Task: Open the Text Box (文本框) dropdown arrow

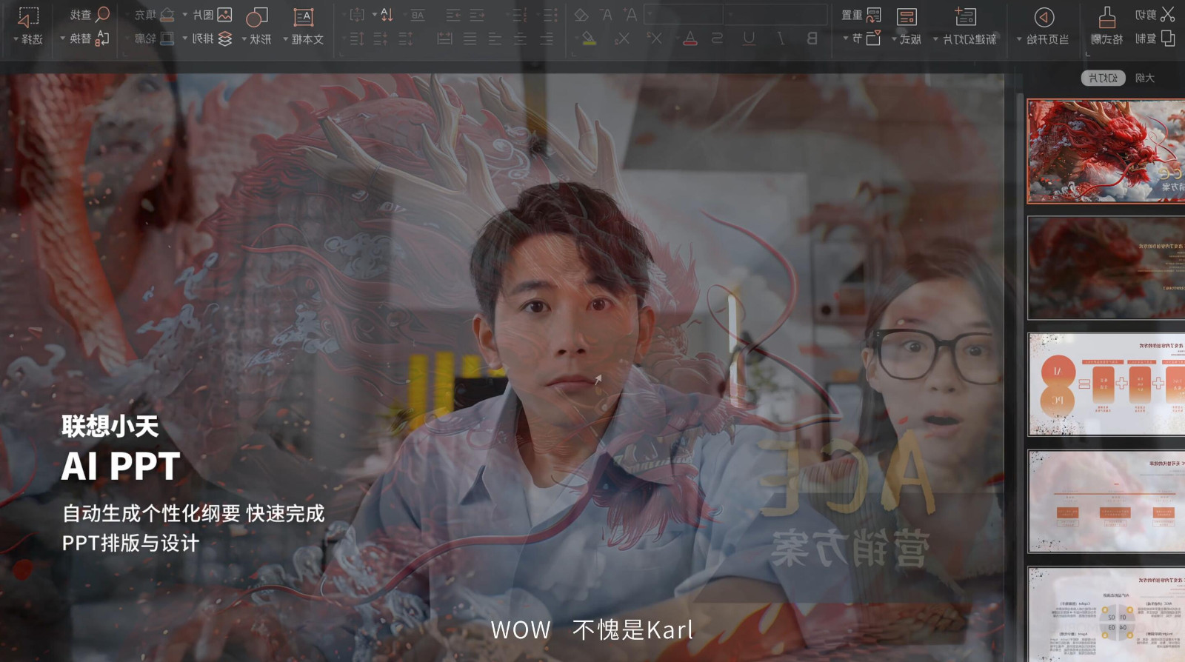Action: pos(286,39)
